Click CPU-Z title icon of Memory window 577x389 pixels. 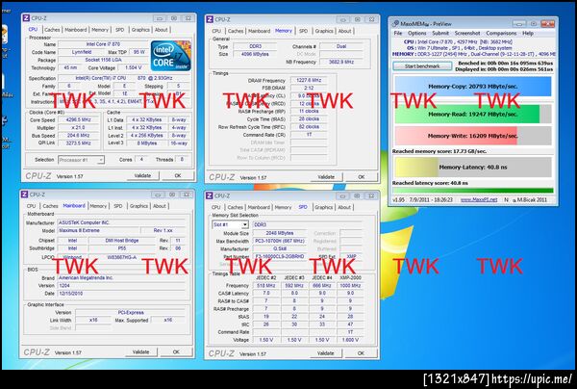tap(210, 19)
